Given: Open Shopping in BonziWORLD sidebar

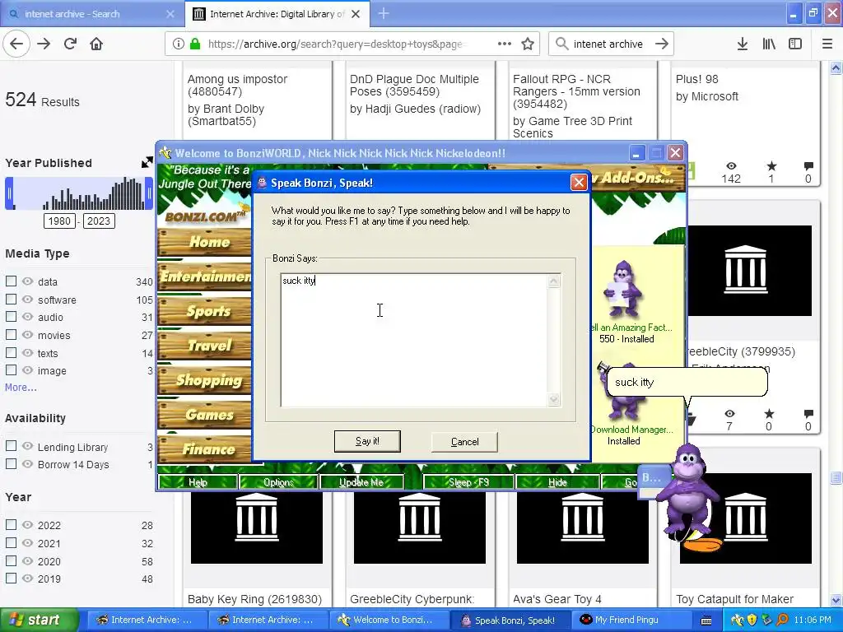Looking at the screenshot, I should [204, 380].
